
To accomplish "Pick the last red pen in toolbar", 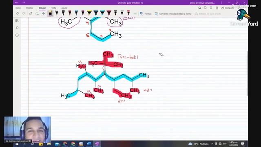I will coord(128,13).
